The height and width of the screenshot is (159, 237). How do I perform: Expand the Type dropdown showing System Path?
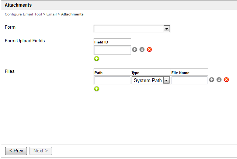[x=166, y=80]
